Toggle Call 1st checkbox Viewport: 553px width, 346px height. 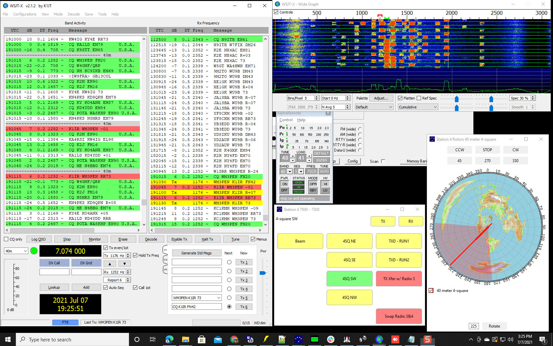pyautogui.click(x=135, y=288)
